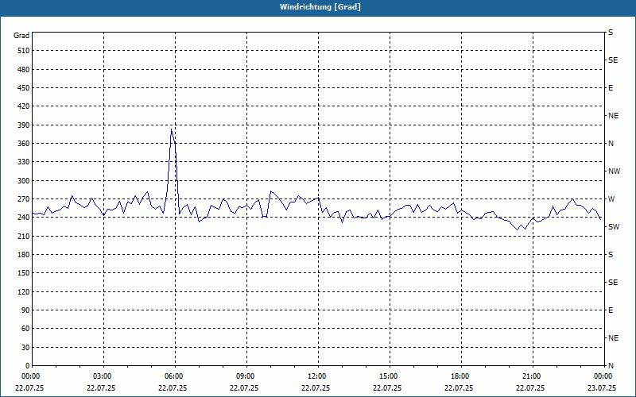Click the NE compass label level with 30
This screenshot has width=636, height=397.
613,338
